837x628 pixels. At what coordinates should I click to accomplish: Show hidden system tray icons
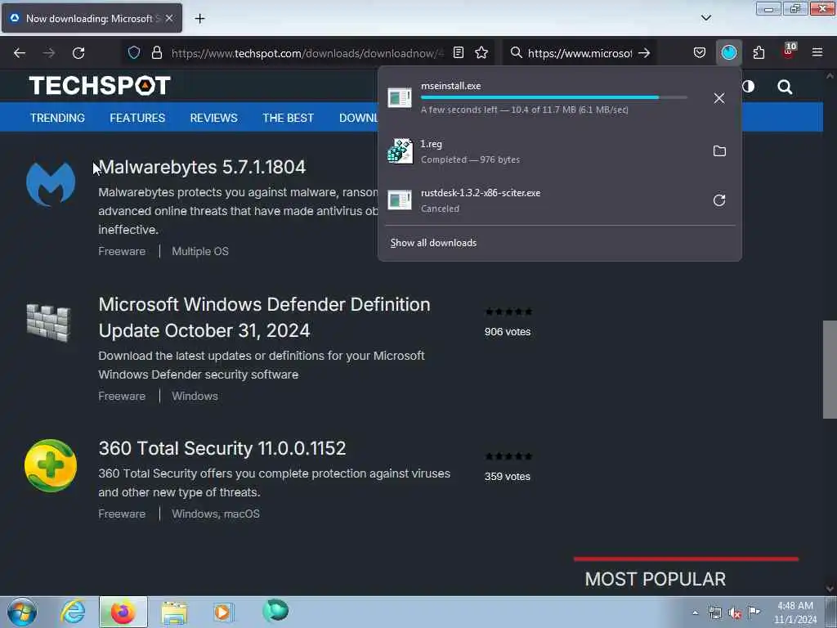[x=695, y=613]
